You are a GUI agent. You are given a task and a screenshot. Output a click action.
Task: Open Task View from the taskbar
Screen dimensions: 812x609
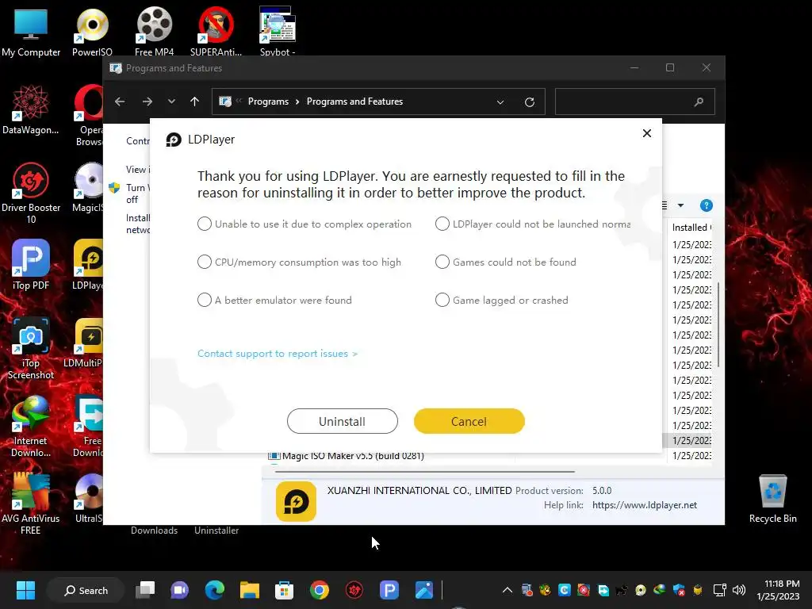point(145,590)
